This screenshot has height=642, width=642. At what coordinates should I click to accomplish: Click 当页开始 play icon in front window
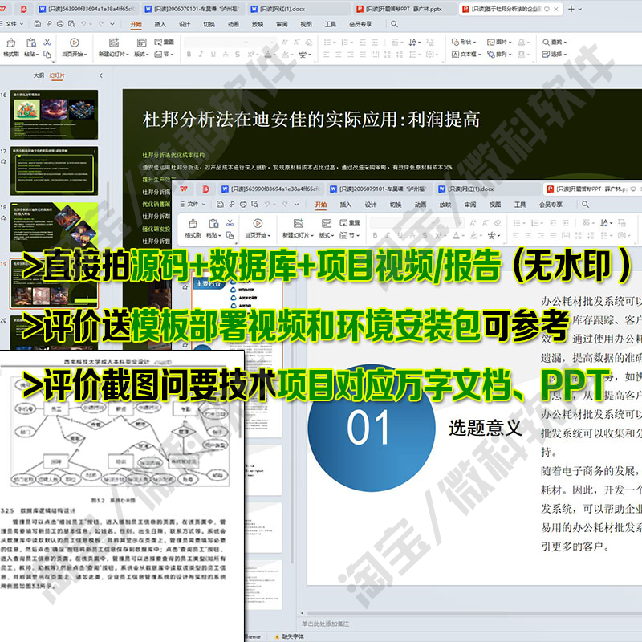pos(258,223)
